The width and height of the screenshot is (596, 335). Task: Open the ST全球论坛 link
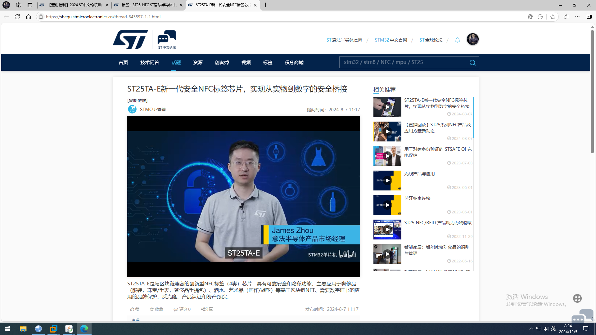(x=431, y=40)
